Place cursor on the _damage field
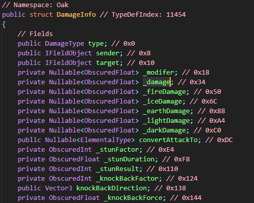 (x=156, y=82)
